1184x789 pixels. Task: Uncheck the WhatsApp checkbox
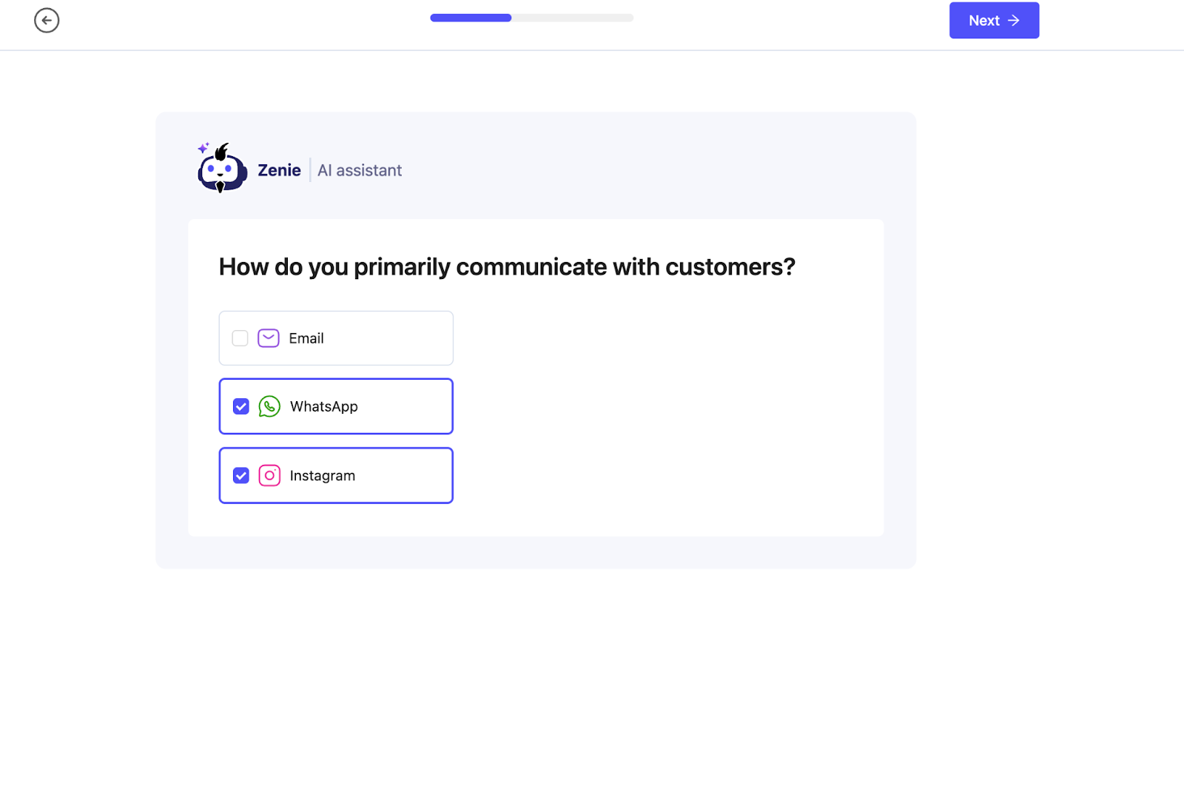point(241,406)
